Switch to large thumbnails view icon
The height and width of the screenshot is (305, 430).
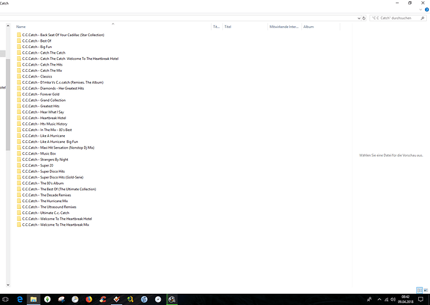coord(426,290)
